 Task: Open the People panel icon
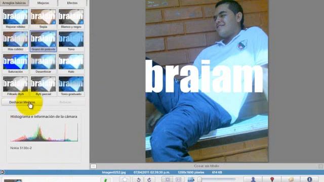[x=253, y=179]
